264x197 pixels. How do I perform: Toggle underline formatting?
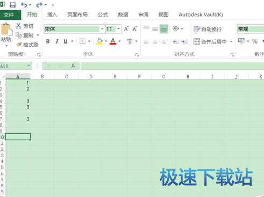66,41
